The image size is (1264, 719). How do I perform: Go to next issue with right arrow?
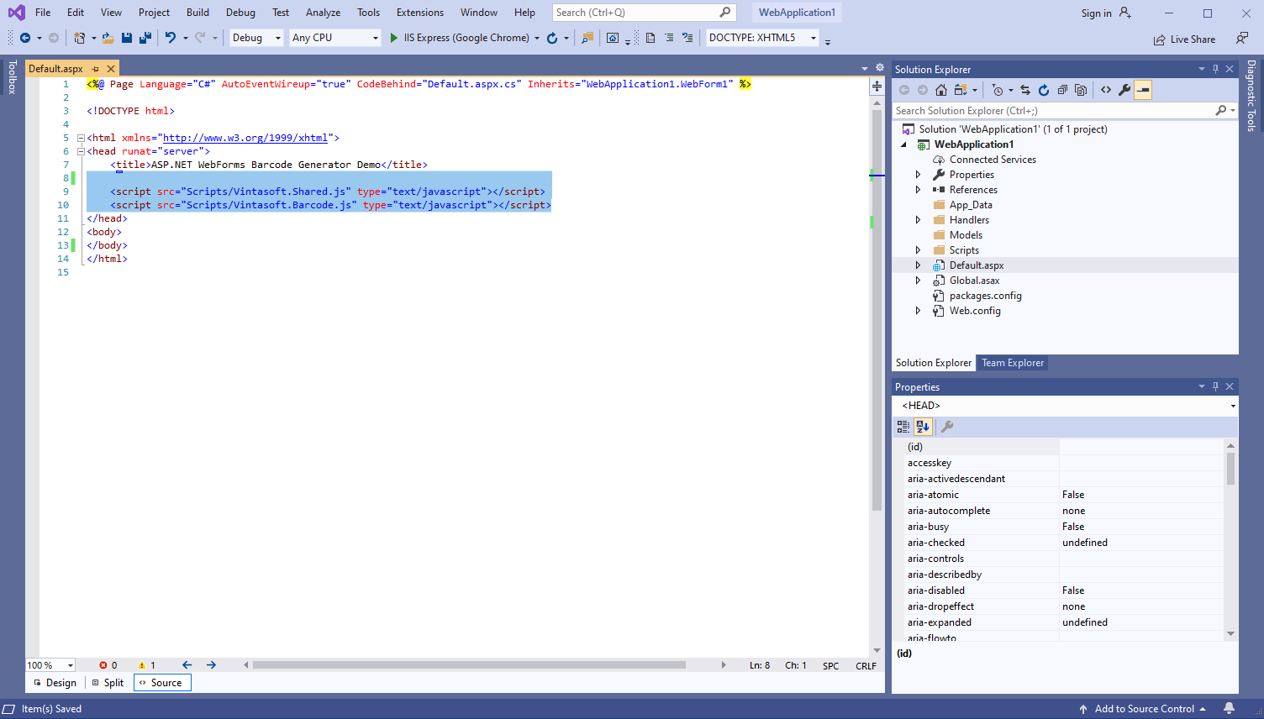[211, 665]
